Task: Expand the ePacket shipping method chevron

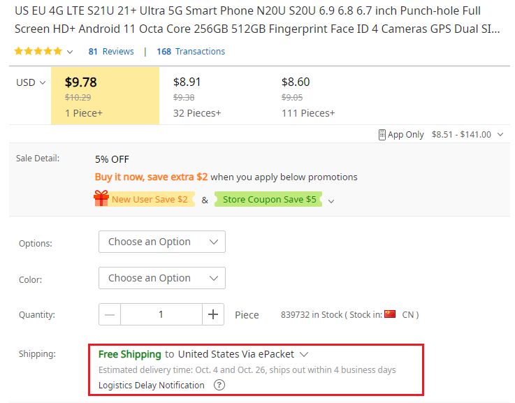Action: pos(304,354)
